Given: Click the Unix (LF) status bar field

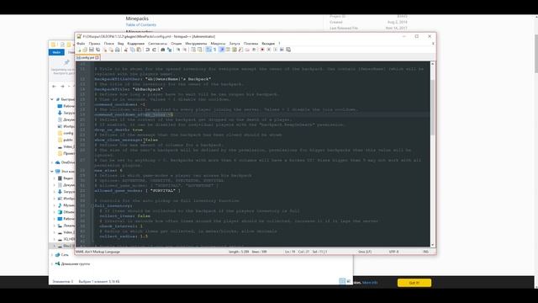Looking at the screenshot, I should tap(365, 252).
